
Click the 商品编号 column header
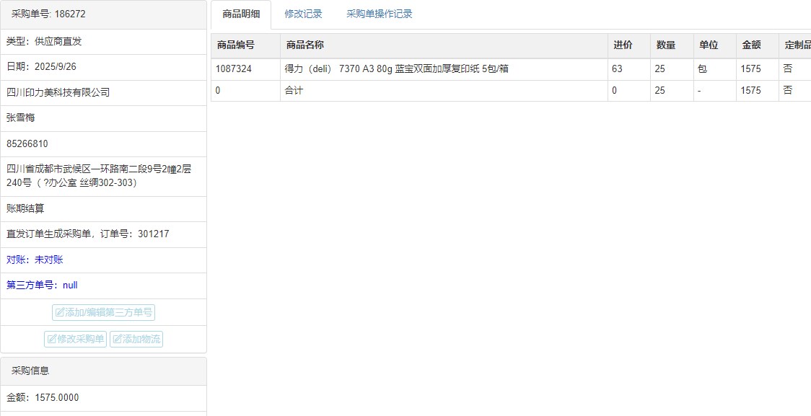tap(236, 45)
